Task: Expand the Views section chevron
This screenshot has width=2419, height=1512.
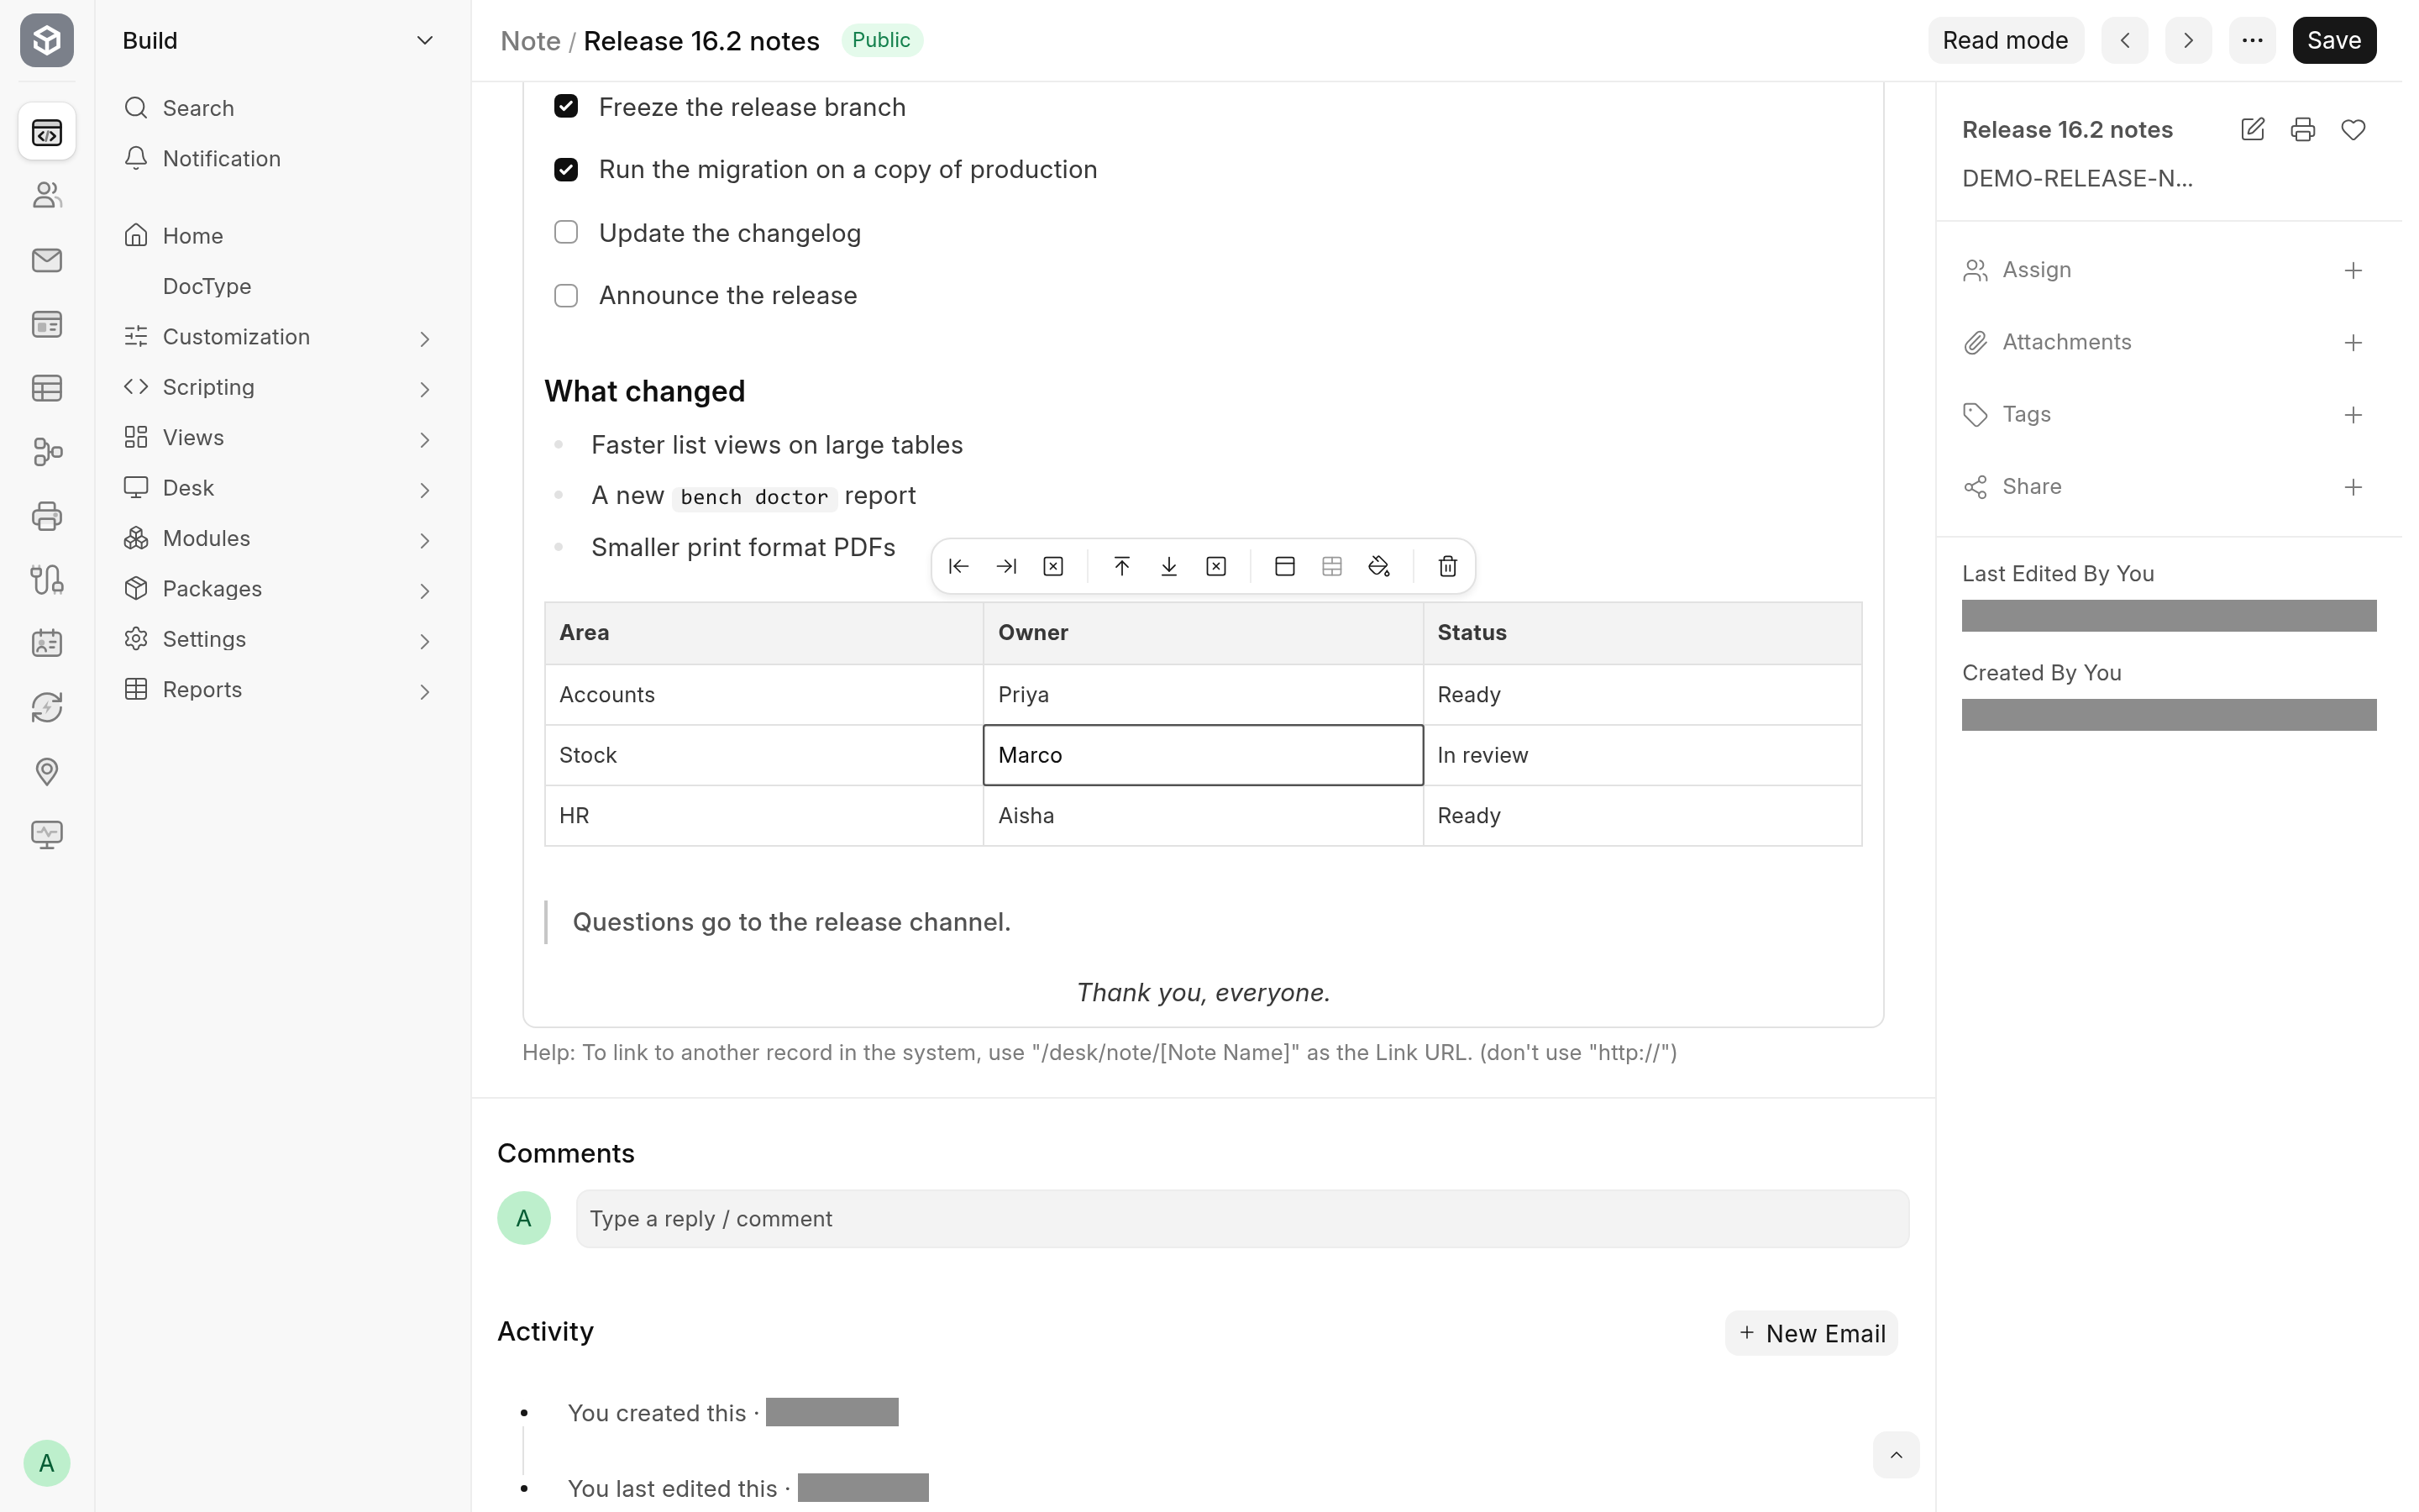Action: pos(425,440)
